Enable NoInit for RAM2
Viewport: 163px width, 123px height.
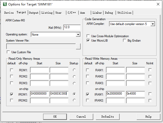click(150, 76)
